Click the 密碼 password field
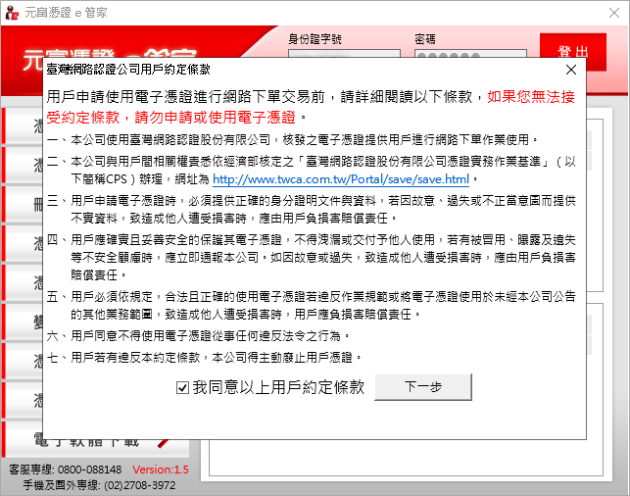Image resolution: width=630 pixels, height=496 pixels. tap(470, 54)
